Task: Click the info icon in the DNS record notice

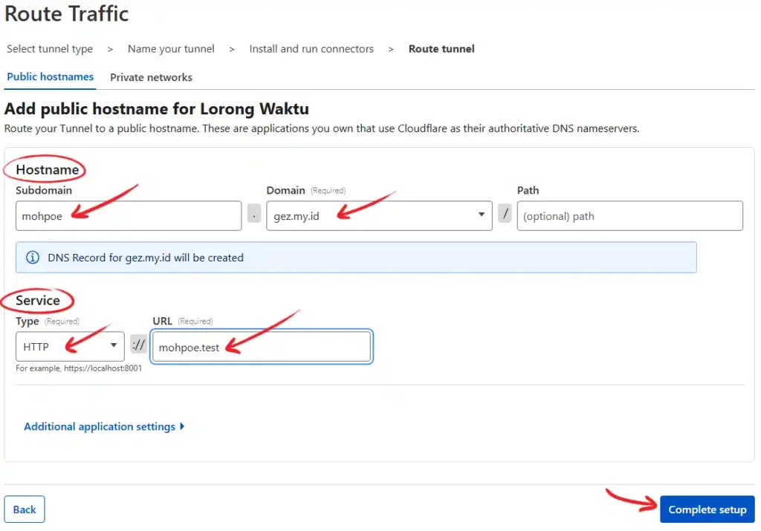Action: pos(33,258)
